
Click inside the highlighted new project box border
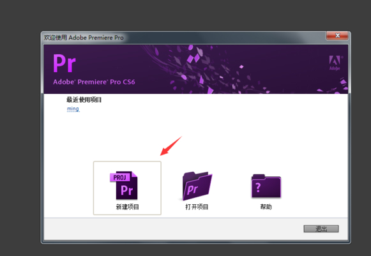(x=127, y=188)
